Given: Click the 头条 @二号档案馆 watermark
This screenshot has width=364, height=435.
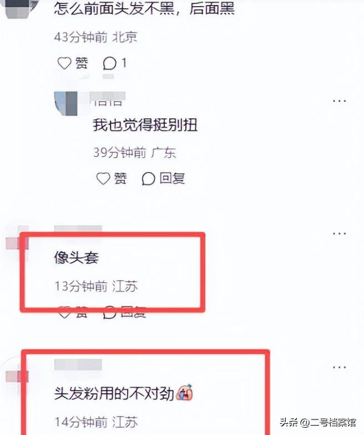Looking at the screenshot, I should click(x=318, y=422).
